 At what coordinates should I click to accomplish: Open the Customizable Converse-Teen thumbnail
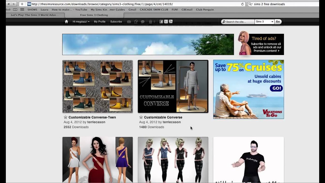coord(97,86)
